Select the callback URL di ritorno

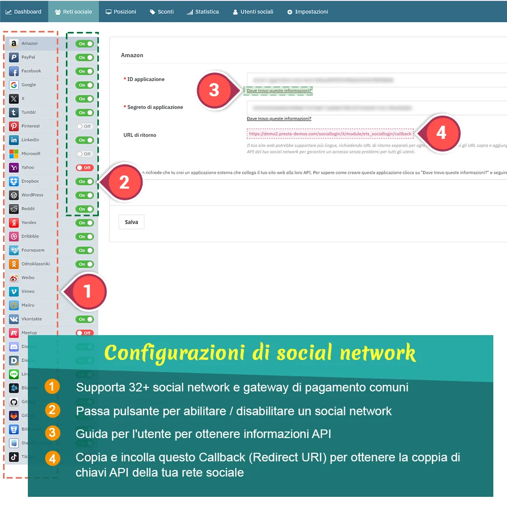[x=330, y=134]
